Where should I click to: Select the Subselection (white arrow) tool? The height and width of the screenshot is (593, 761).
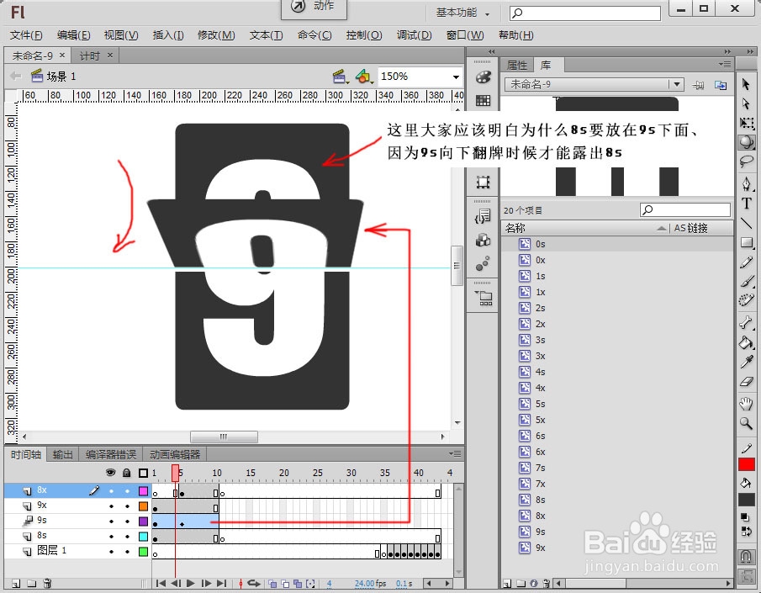746,103
